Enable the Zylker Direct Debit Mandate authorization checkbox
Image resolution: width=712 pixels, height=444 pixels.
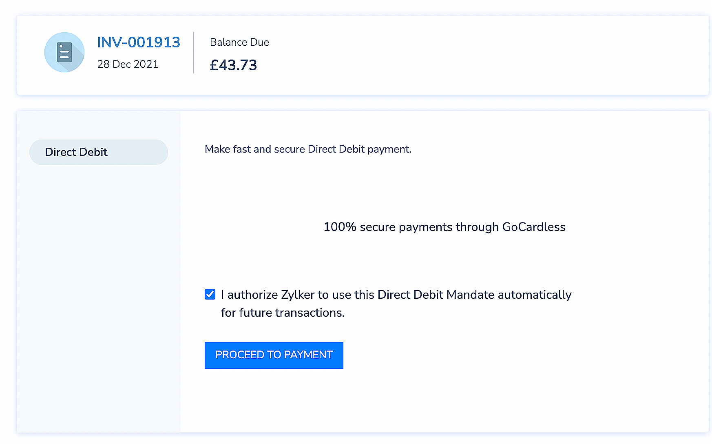pyautogui.click(x=210, y=294)
